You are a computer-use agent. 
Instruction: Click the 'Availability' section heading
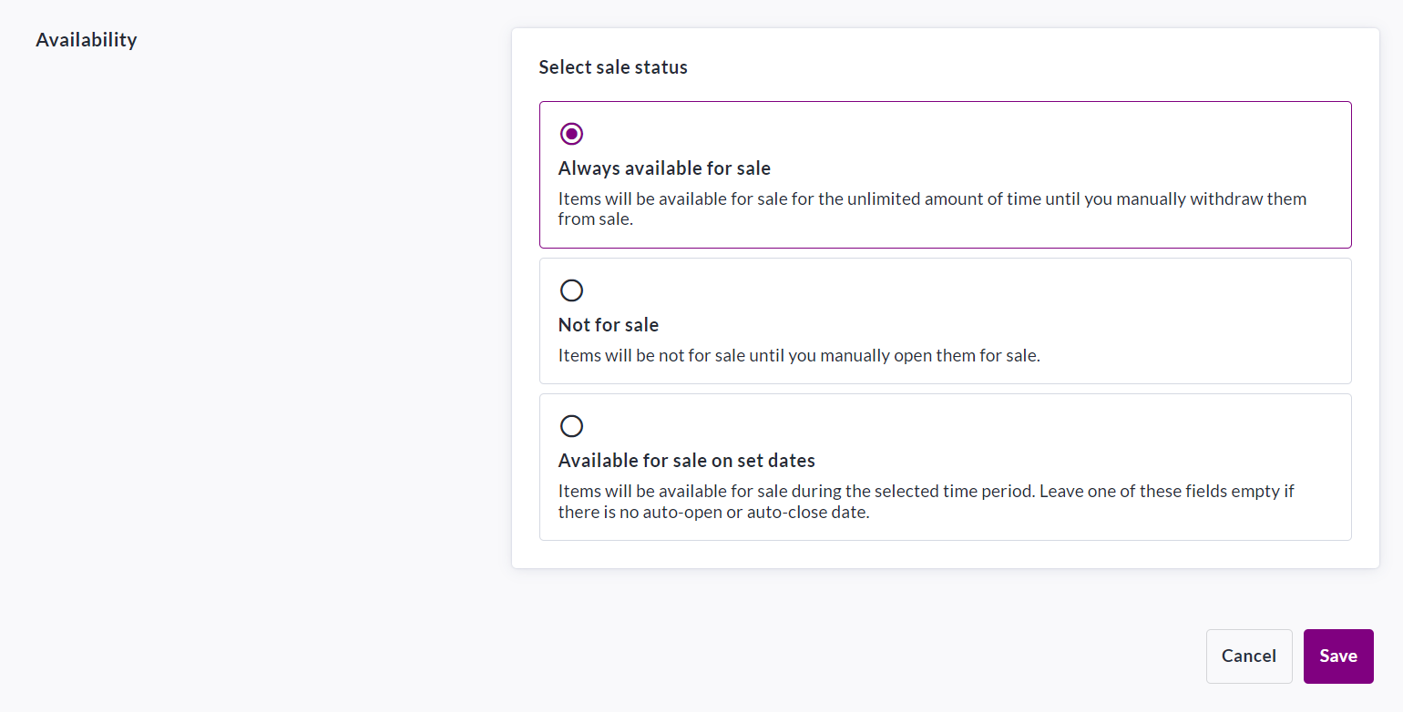[x=87, y=40]
